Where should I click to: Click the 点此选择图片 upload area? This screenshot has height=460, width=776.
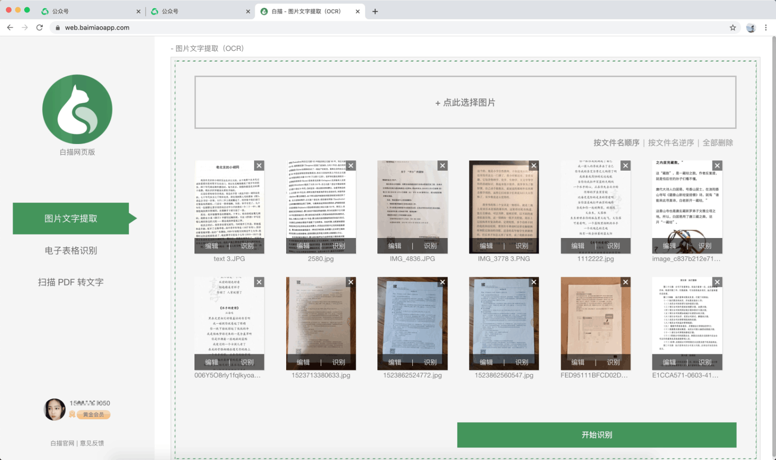tap(465, 102)
